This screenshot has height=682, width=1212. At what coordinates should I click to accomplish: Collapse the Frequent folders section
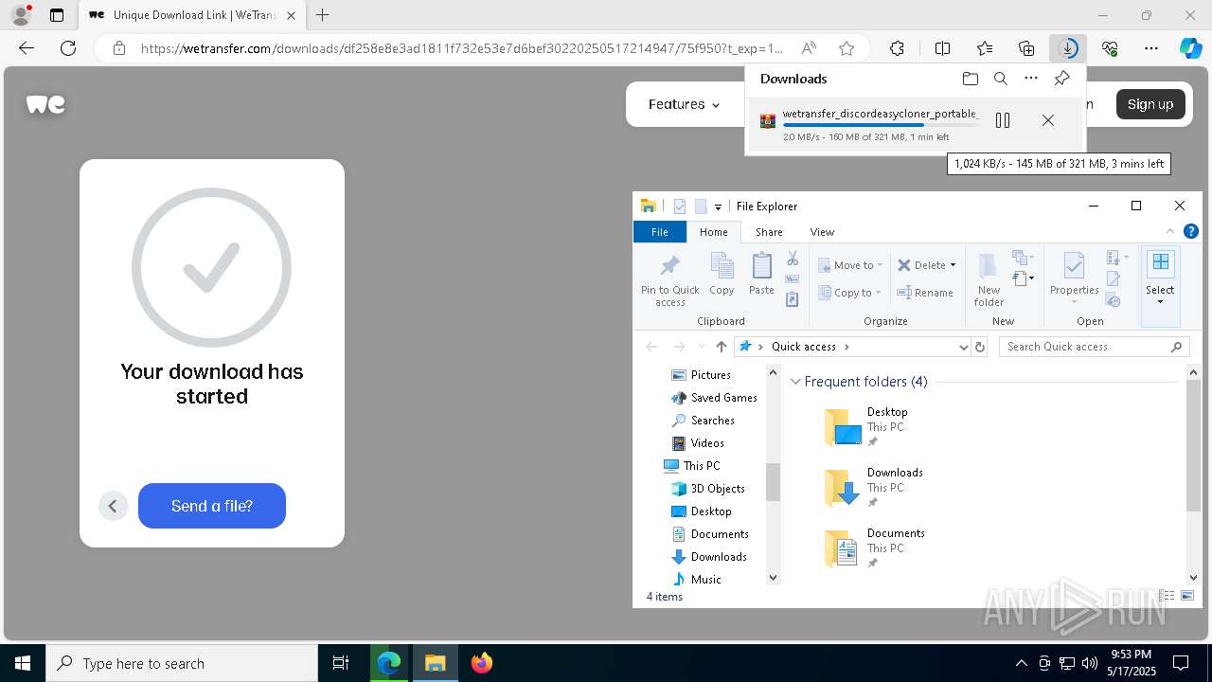click(795, 382)
